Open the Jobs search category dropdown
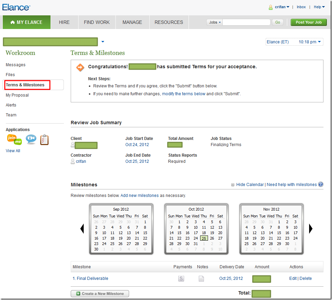The height and width of the screenshot is (300, 332). [215, 22]
